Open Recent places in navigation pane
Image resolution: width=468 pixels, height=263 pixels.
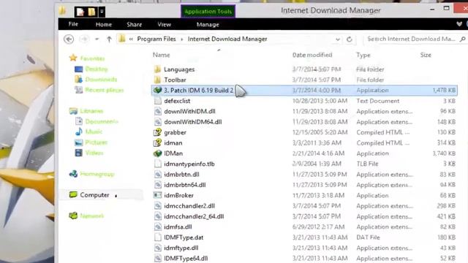click(x=104, y=90)
